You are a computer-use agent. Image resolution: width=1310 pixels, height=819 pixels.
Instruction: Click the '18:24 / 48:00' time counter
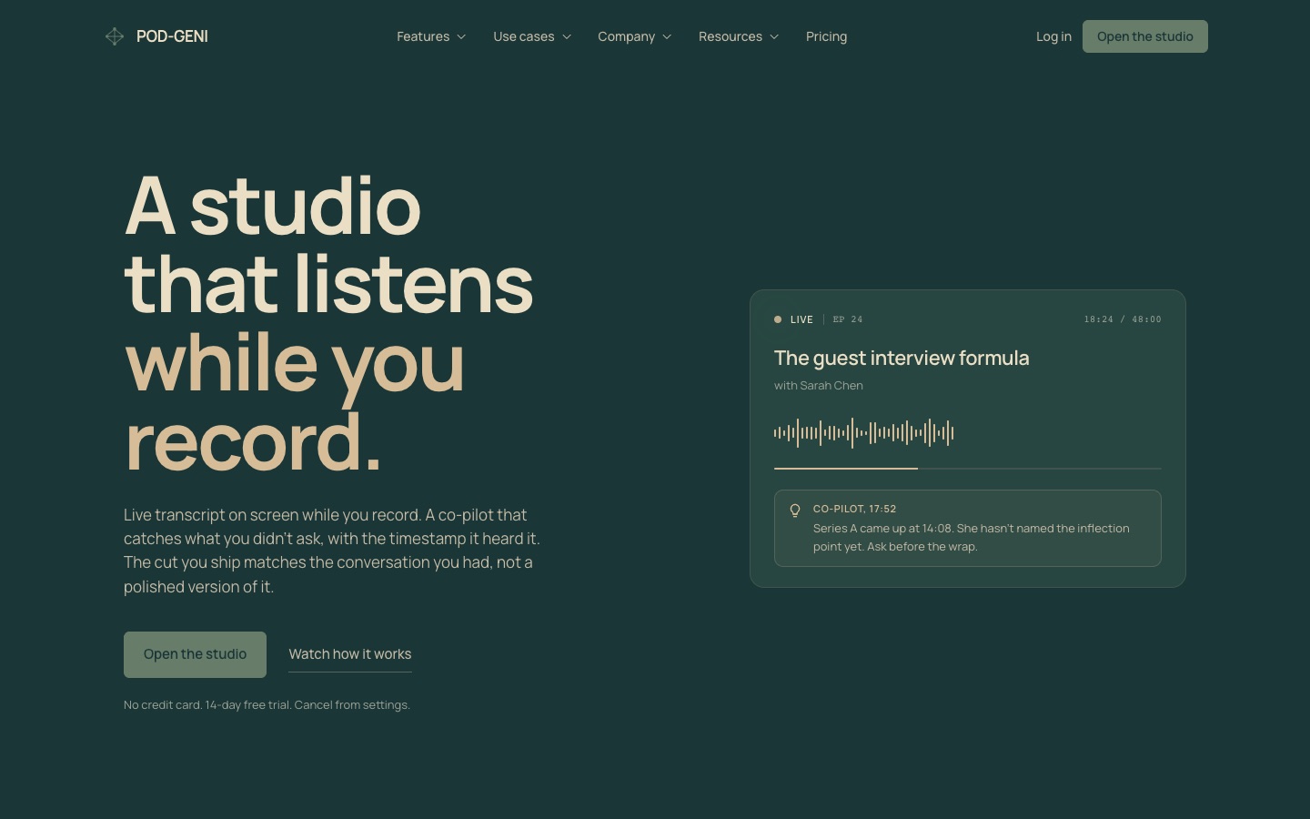tap(1123, 319)
